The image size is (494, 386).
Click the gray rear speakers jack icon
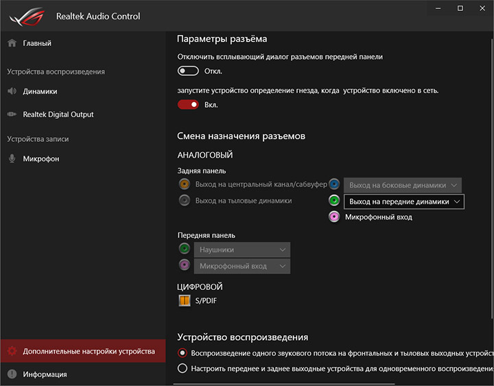pyautogui.click(x=184, y=201)
